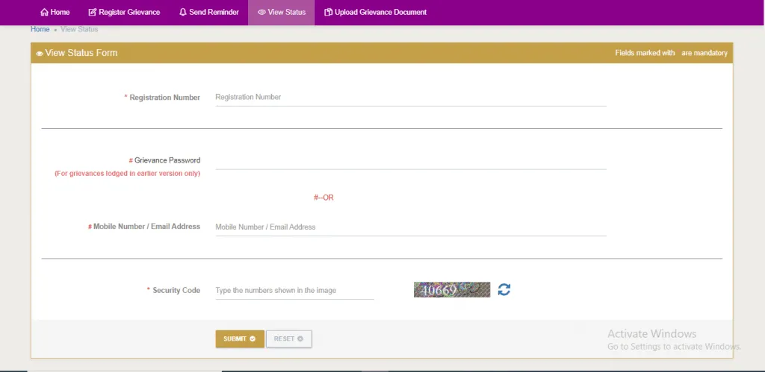Click the captcha image showing 40669
The height and width of the screenshot is (372, 765).
[x=451, y=290]
